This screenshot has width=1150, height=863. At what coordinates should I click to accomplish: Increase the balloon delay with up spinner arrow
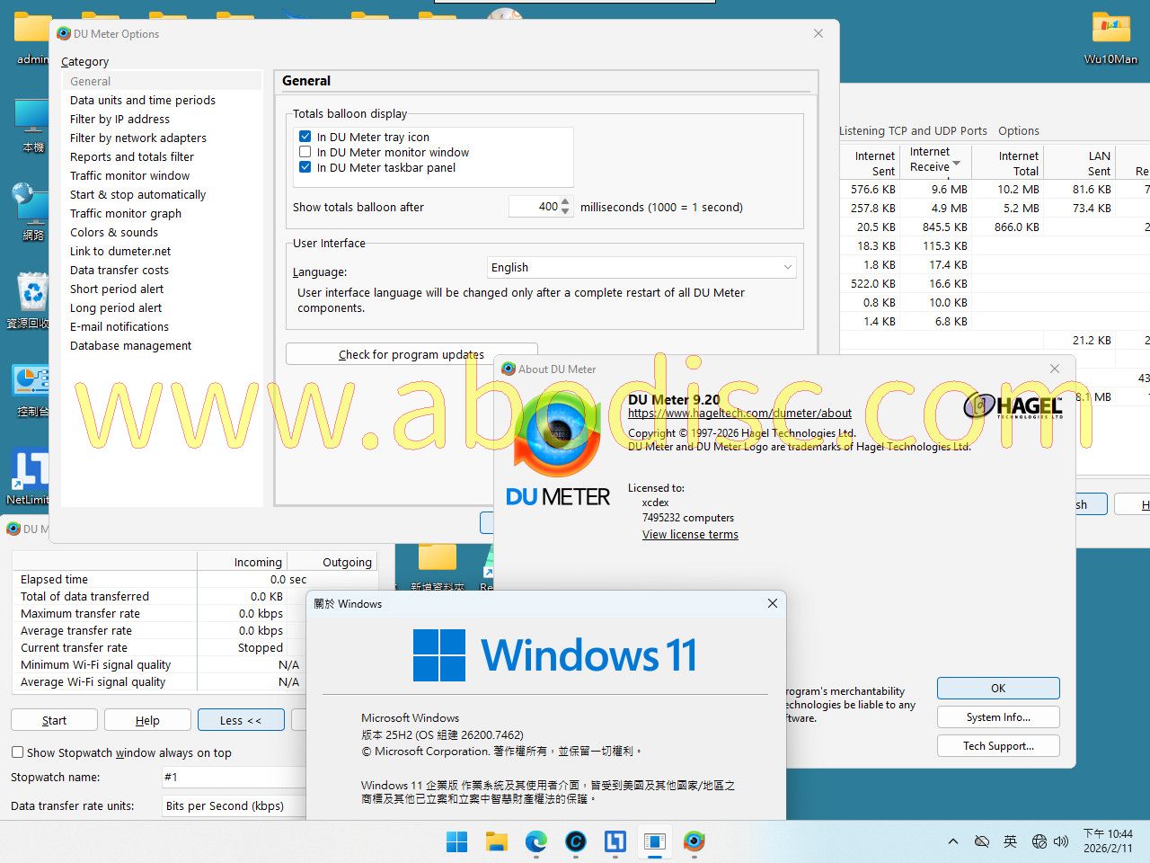565,201
